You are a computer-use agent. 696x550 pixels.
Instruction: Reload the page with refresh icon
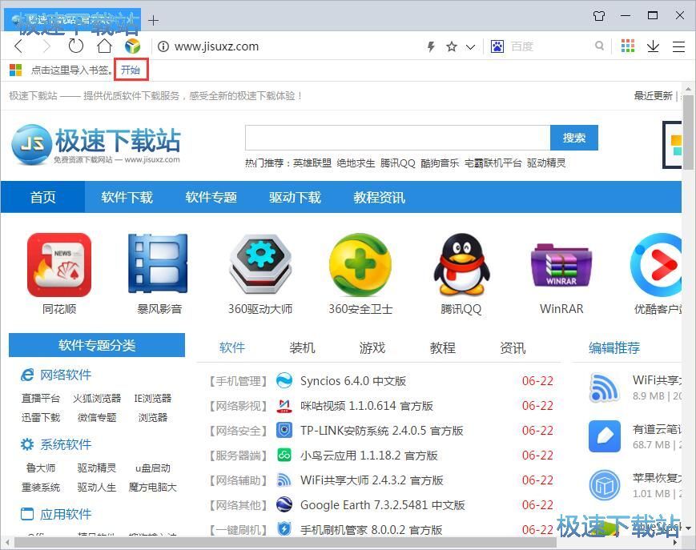click(x=76, y=46)
